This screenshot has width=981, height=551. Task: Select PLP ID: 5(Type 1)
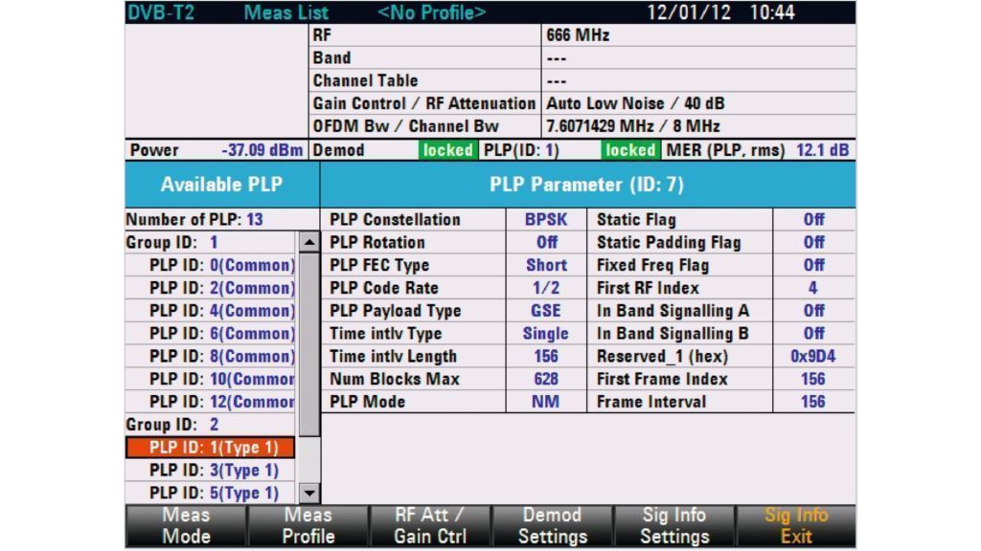pos(212,494)
